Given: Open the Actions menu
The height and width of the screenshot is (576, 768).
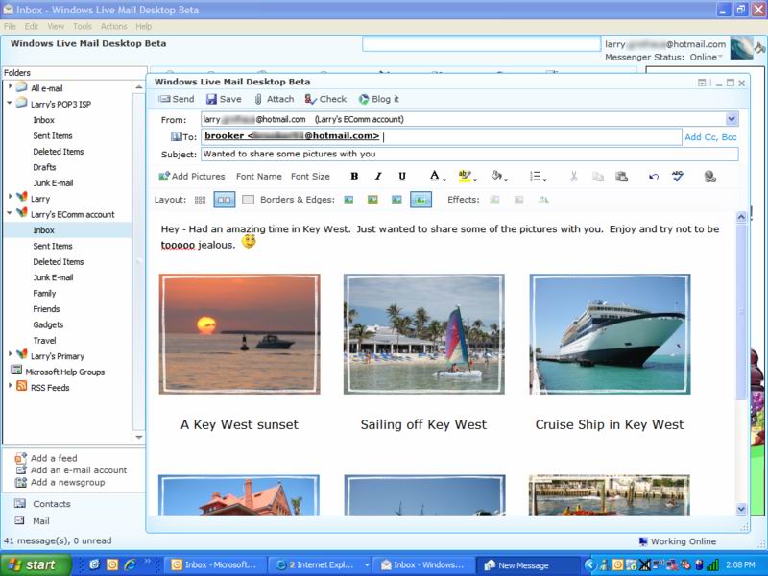Looking at the screenshot, I should [113, 27].
